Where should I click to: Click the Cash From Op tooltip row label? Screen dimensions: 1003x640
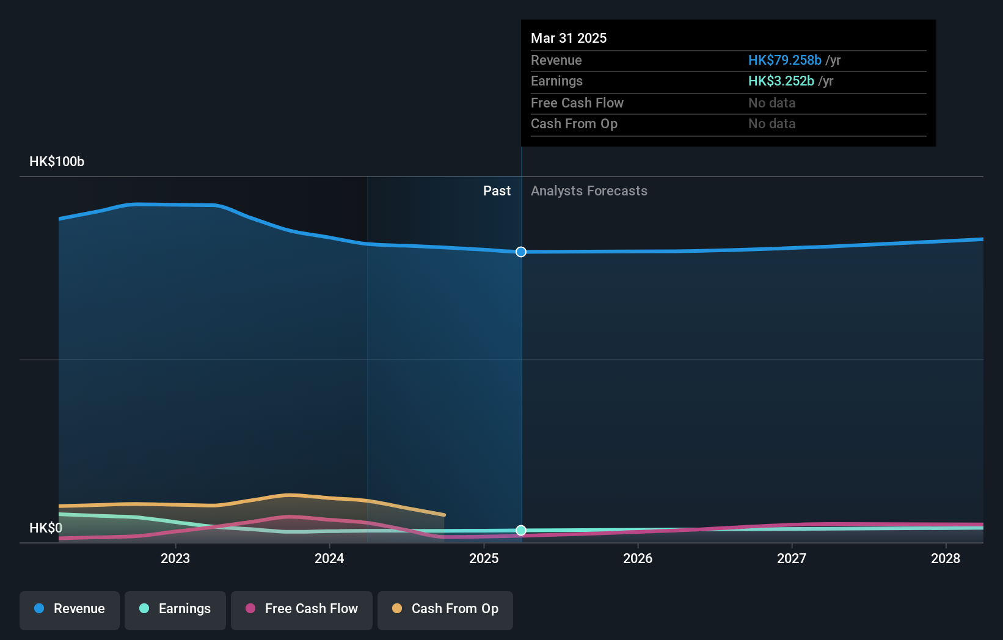click(x=574, y=123)
